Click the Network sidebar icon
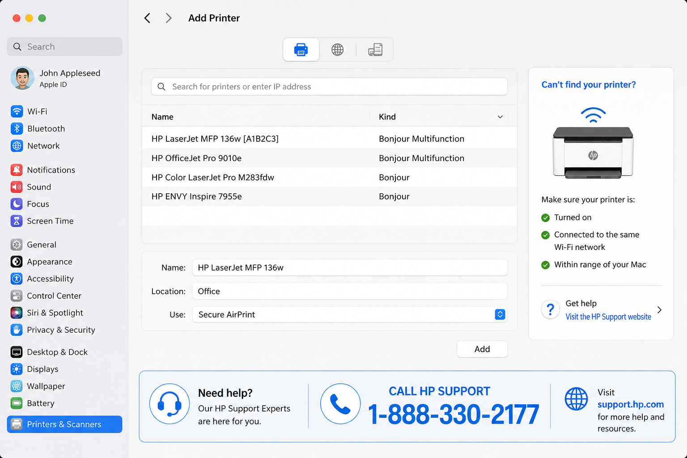The image size is (687, 458). [x=17, y=146]
